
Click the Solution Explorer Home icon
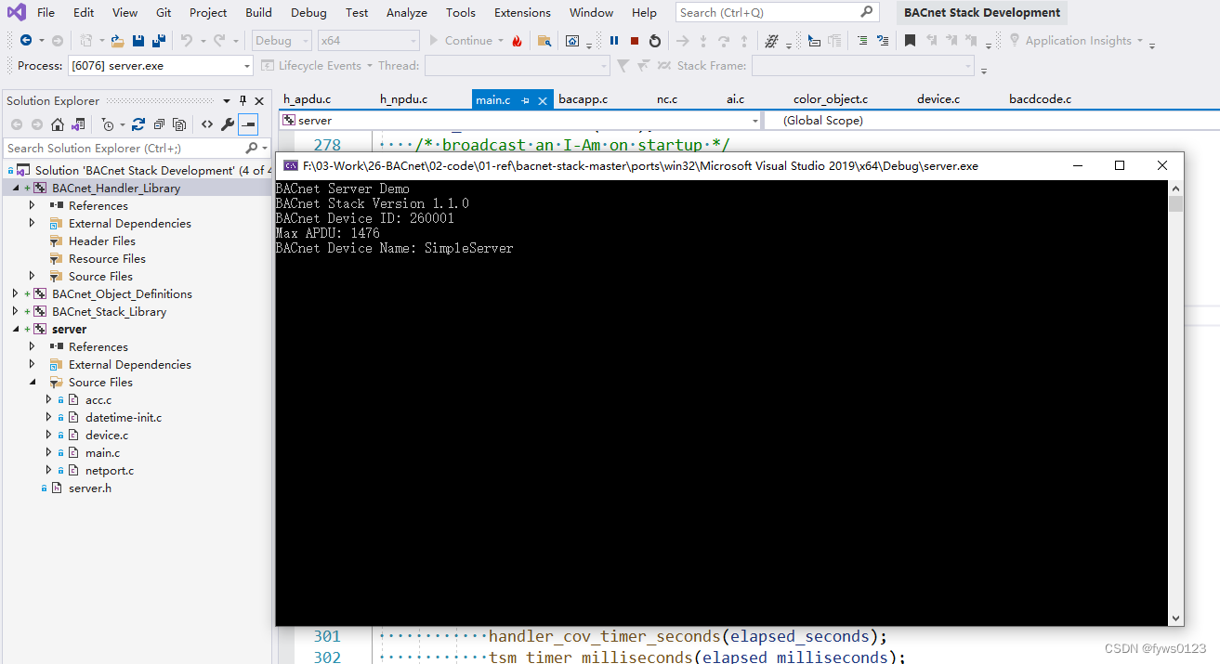[58, 124]
